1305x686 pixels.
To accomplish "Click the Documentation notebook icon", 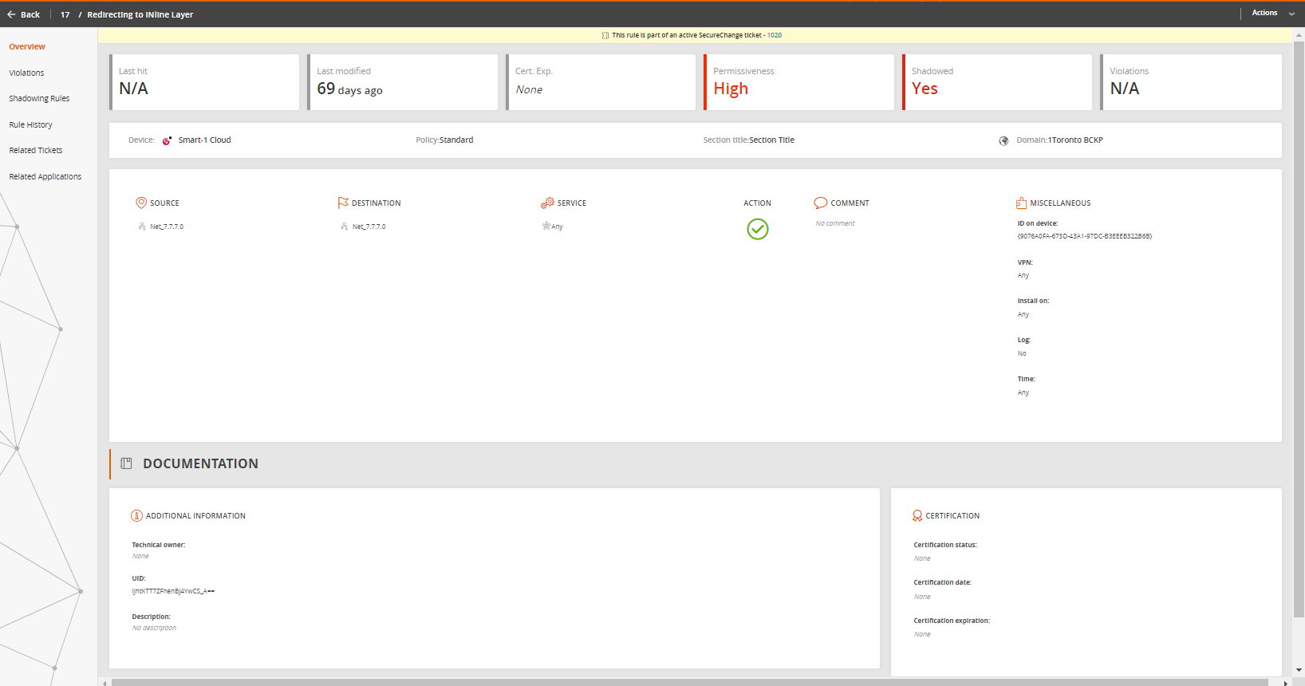I will 126,463.
